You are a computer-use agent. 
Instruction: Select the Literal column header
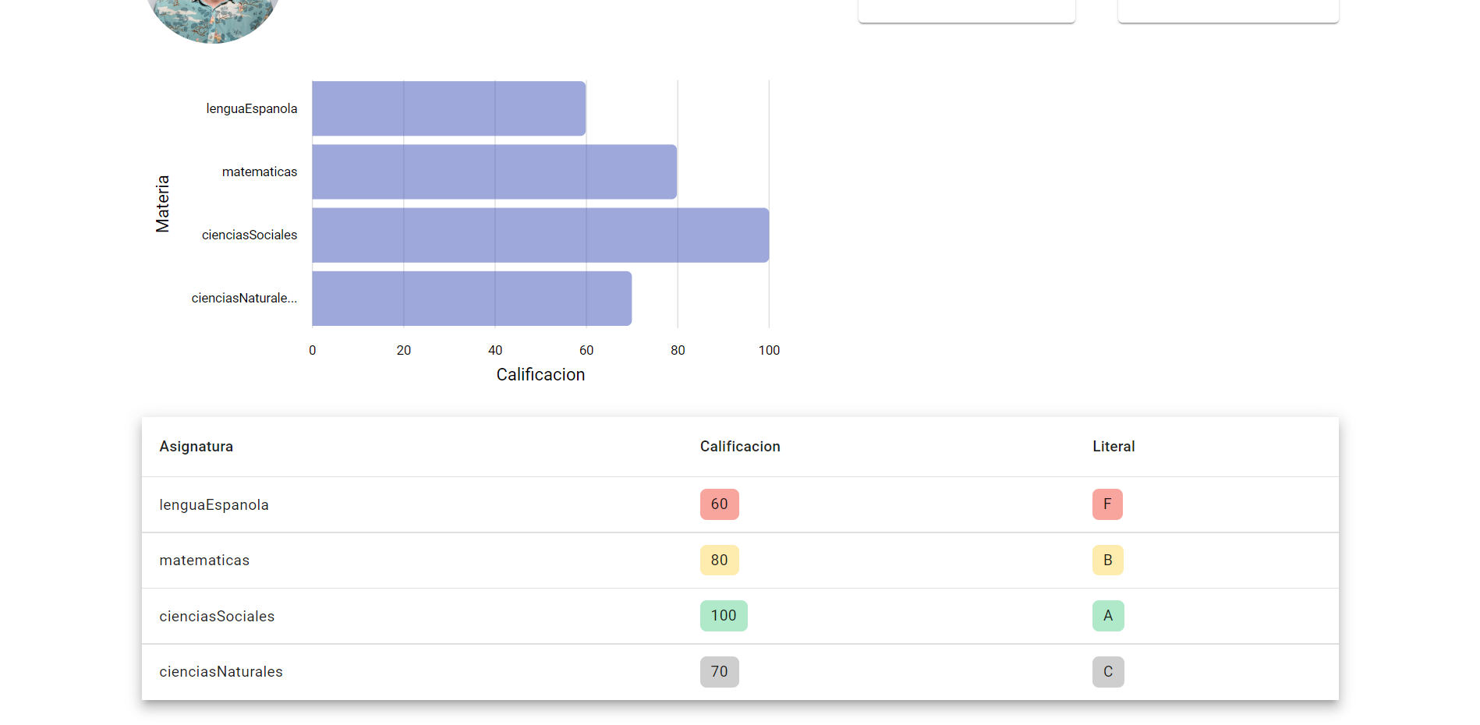pos(1113,446)
